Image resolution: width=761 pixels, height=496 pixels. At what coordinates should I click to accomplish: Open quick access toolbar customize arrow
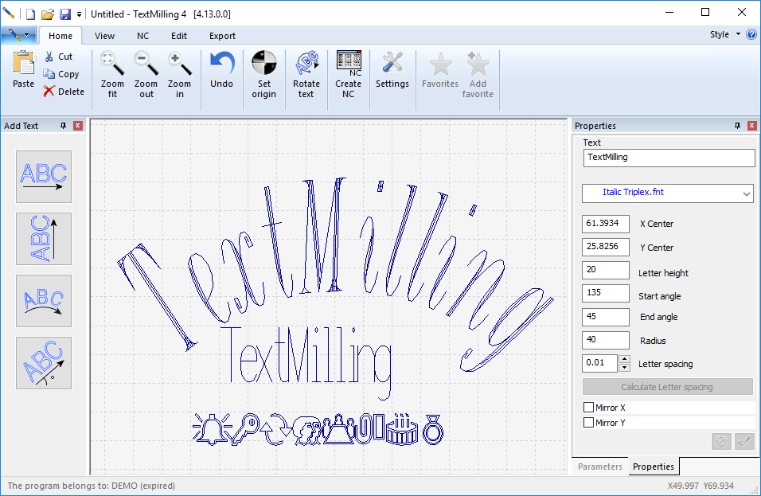click(79, 14)
